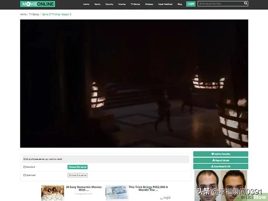
Task: Click the Game Of Thrones breadcrumb
Action: tap(57, 14)
